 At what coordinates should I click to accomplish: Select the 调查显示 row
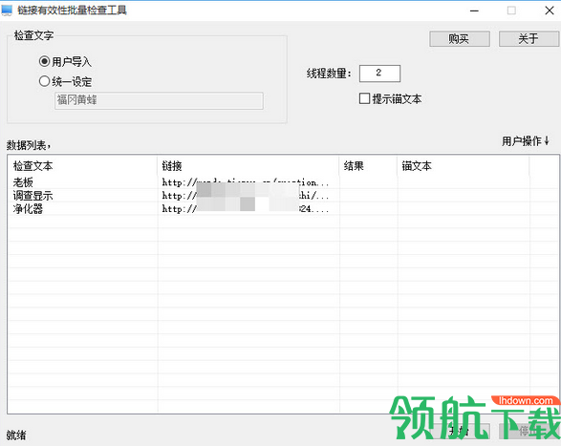(283, 196)
